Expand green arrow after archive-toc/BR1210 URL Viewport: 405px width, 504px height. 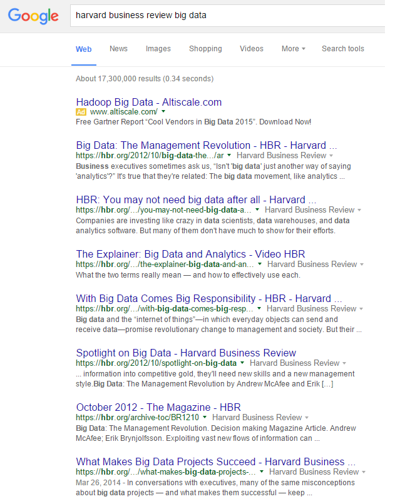point(205,417)
